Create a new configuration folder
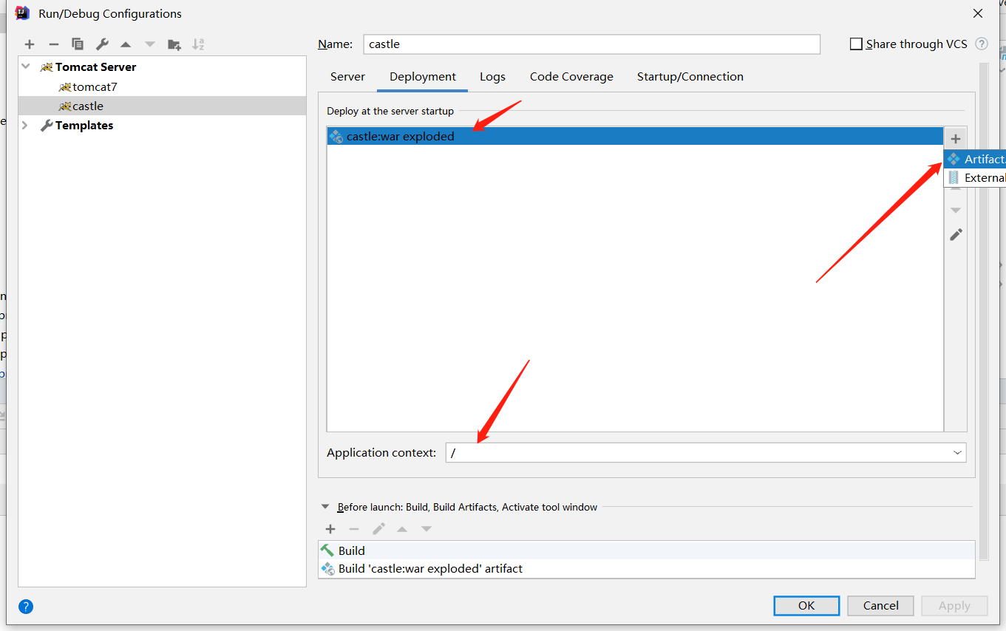Viewport: 1006px width, 631px height. pyautogui.click(x=174, y=44)
